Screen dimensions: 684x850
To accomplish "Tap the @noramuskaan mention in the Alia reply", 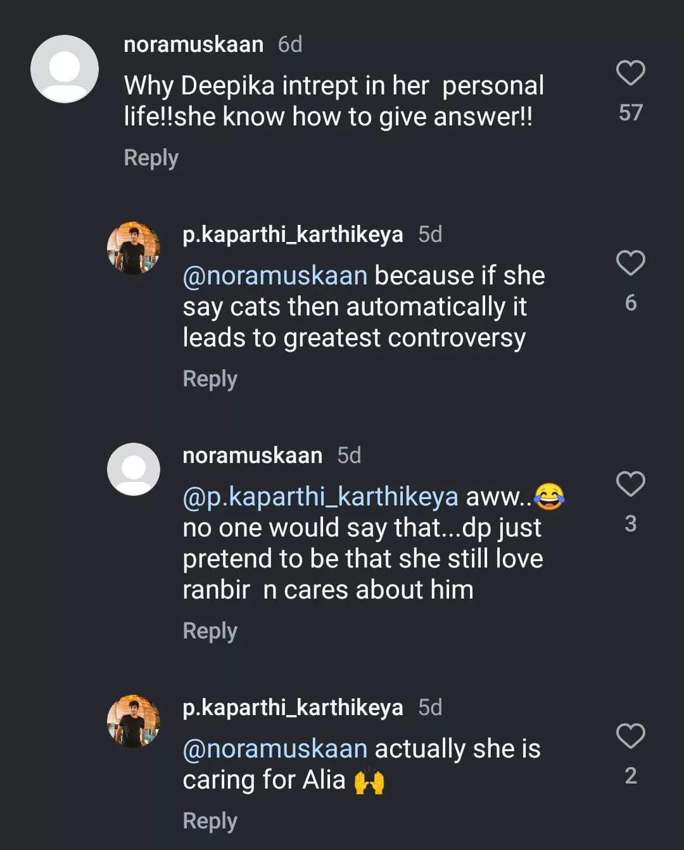I will pos(275,749).
